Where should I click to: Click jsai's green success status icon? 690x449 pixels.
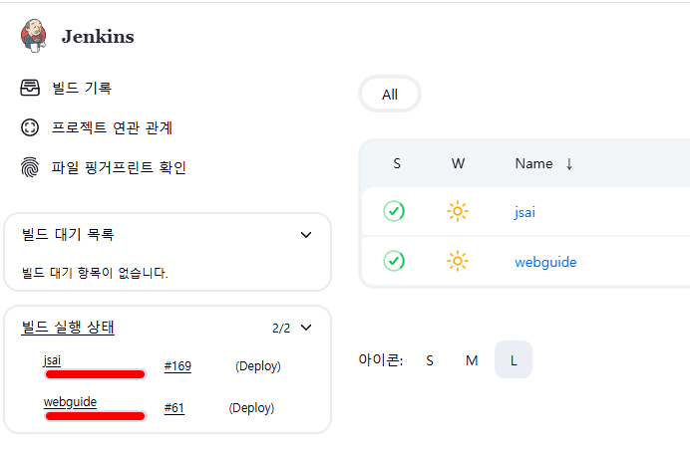pyautogui.click(x=394, y=211)
